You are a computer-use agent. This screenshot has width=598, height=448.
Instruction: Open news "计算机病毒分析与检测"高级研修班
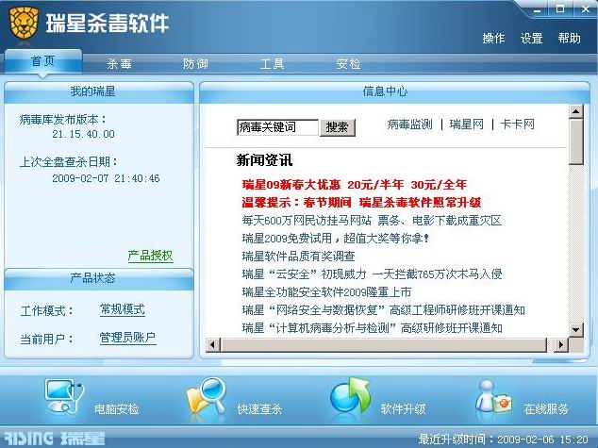click(x=373, y=328)
